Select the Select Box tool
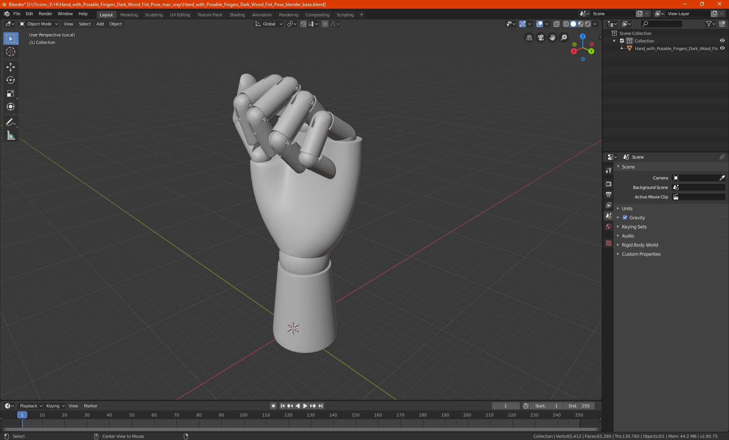 [11, 39]
